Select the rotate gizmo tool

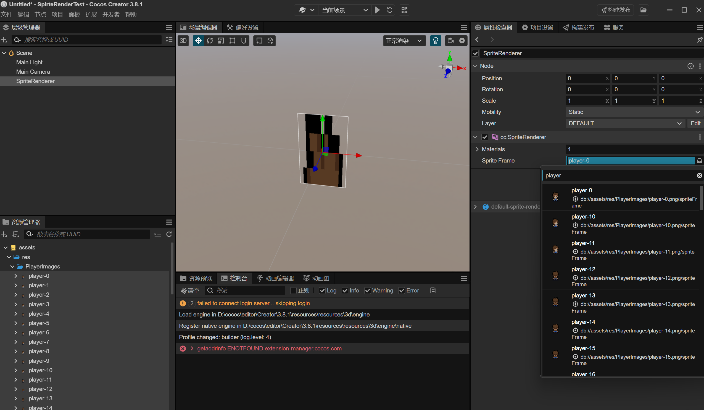click(x=210, y=41)
